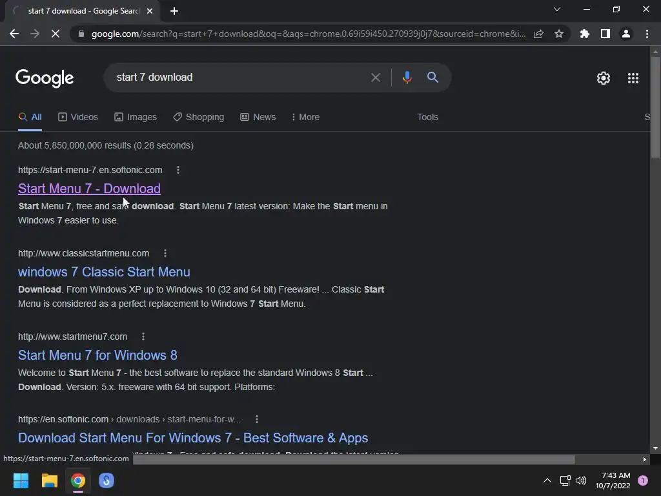Go back using browser back arrow
Image resolution: width=661 pixels, height=496 pixels.
click(x=14, y=34)
